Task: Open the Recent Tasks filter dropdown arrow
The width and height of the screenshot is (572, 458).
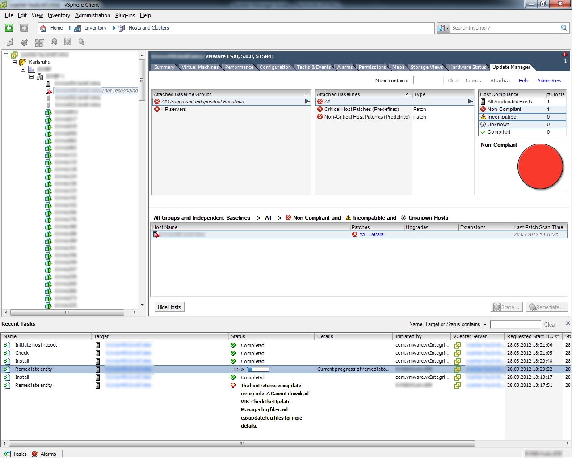Action: (x=485, y=325)
